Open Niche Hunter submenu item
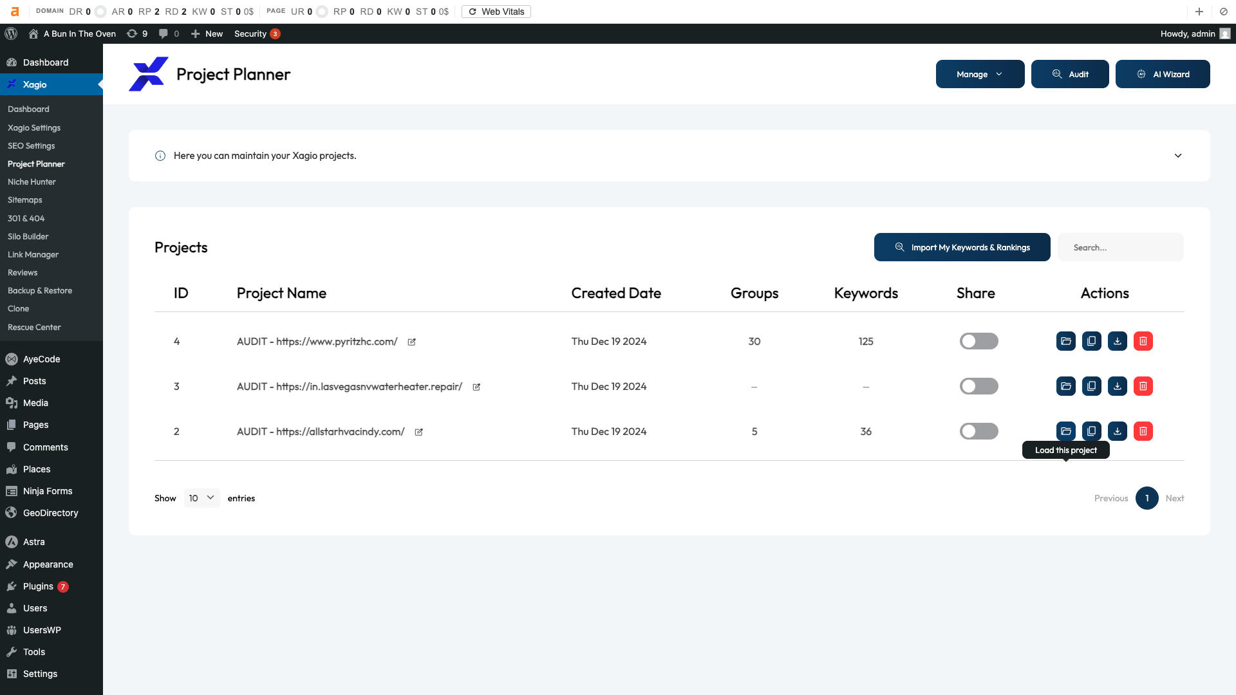The image size is (1236, 695). coord(32,182)
